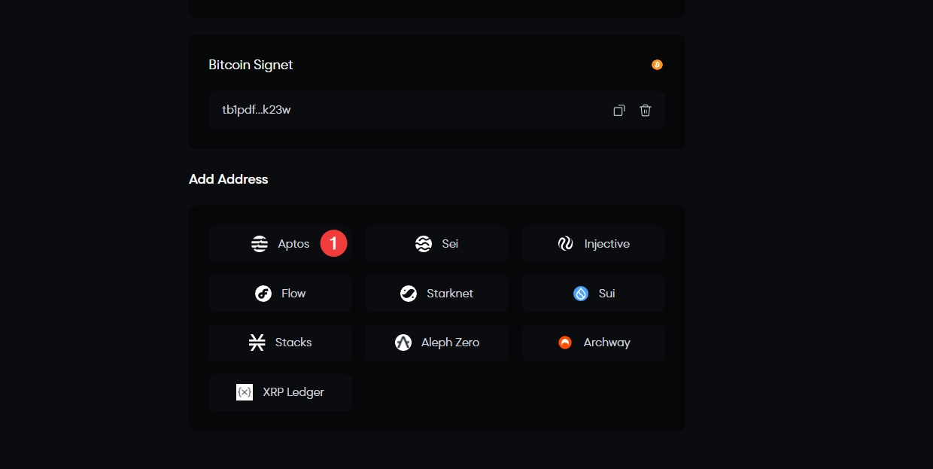Click the orange Bitcoin logo icon

click(x=657, y=65)
